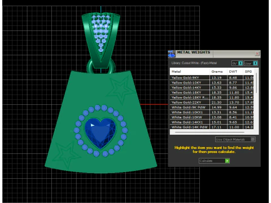The image size is (271, 203).
Task: Click the Library: Cutout White label
Action: pos(194,63)
